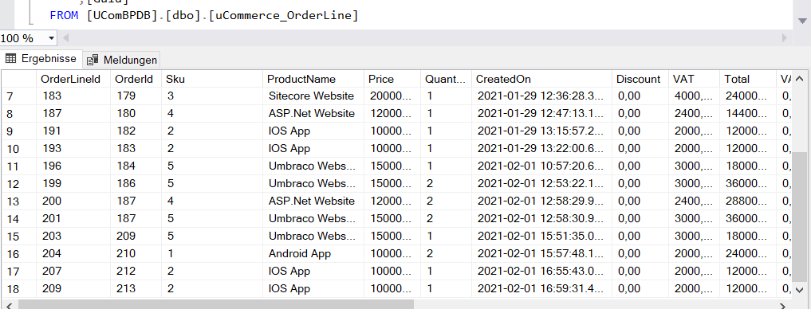
Task: Click OrderLineId cell 196
Action: [73, 166]
